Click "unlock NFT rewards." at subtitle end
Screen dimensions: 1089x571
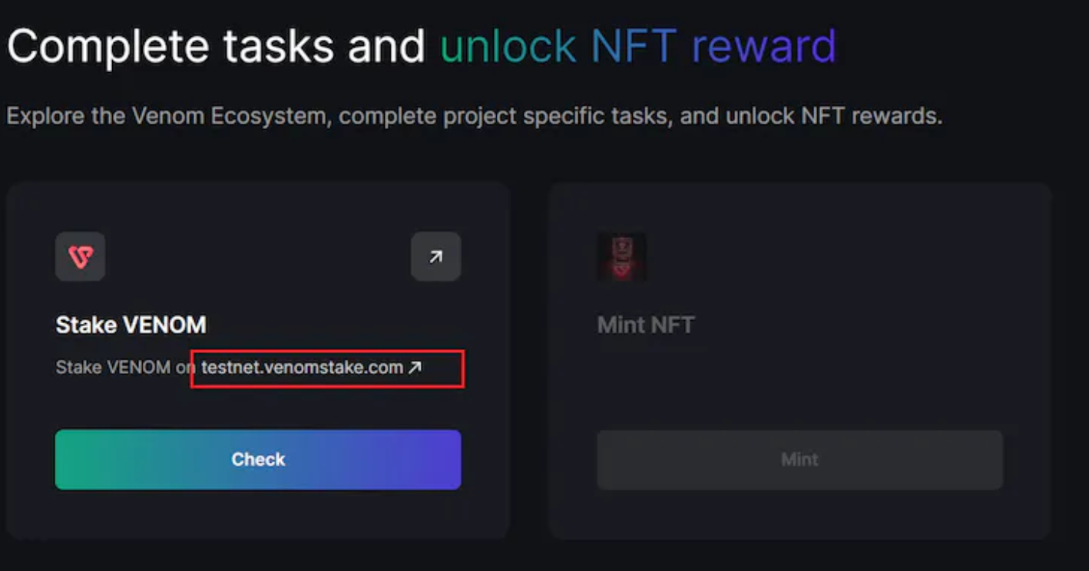click(833, 117)
